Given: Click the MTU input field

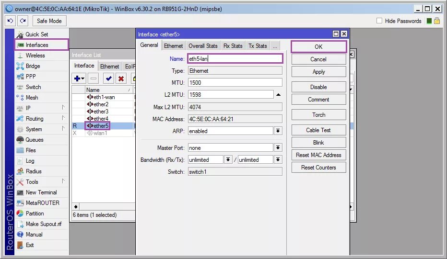Looking at the screenshot, I should click(x=235, y=82).
